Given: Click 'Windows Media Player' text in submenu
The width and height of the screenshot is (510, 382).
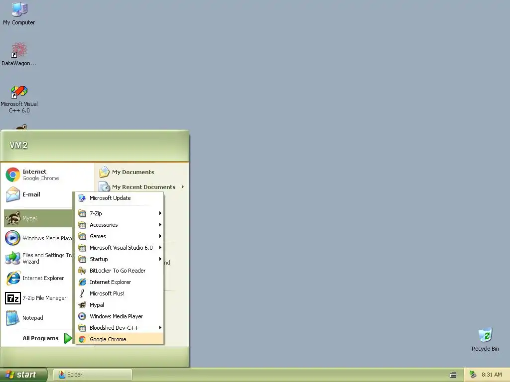Looking at the screenshot, I should pyautogui.click(x=116, y=316).
